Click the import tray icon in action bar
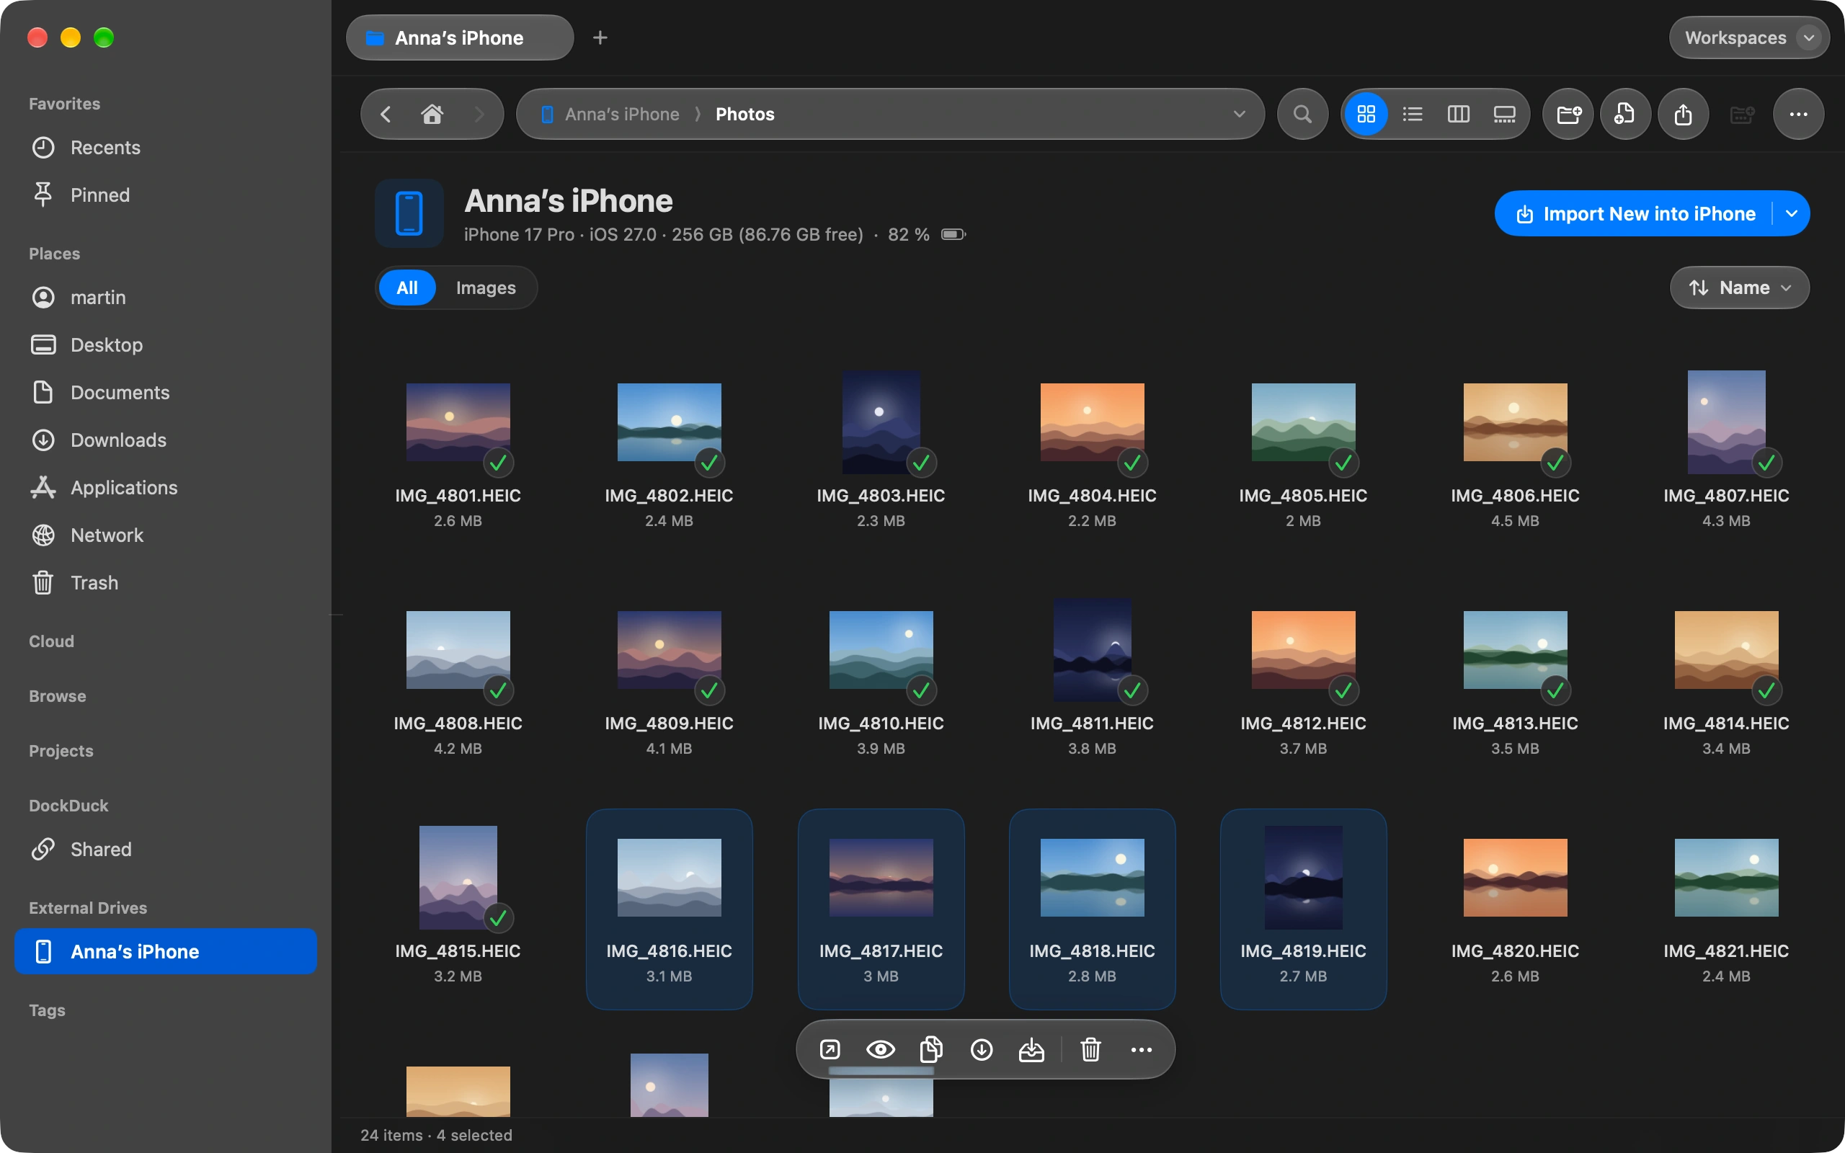The image size is (1845, 1153). [x=1031, y=1050]
